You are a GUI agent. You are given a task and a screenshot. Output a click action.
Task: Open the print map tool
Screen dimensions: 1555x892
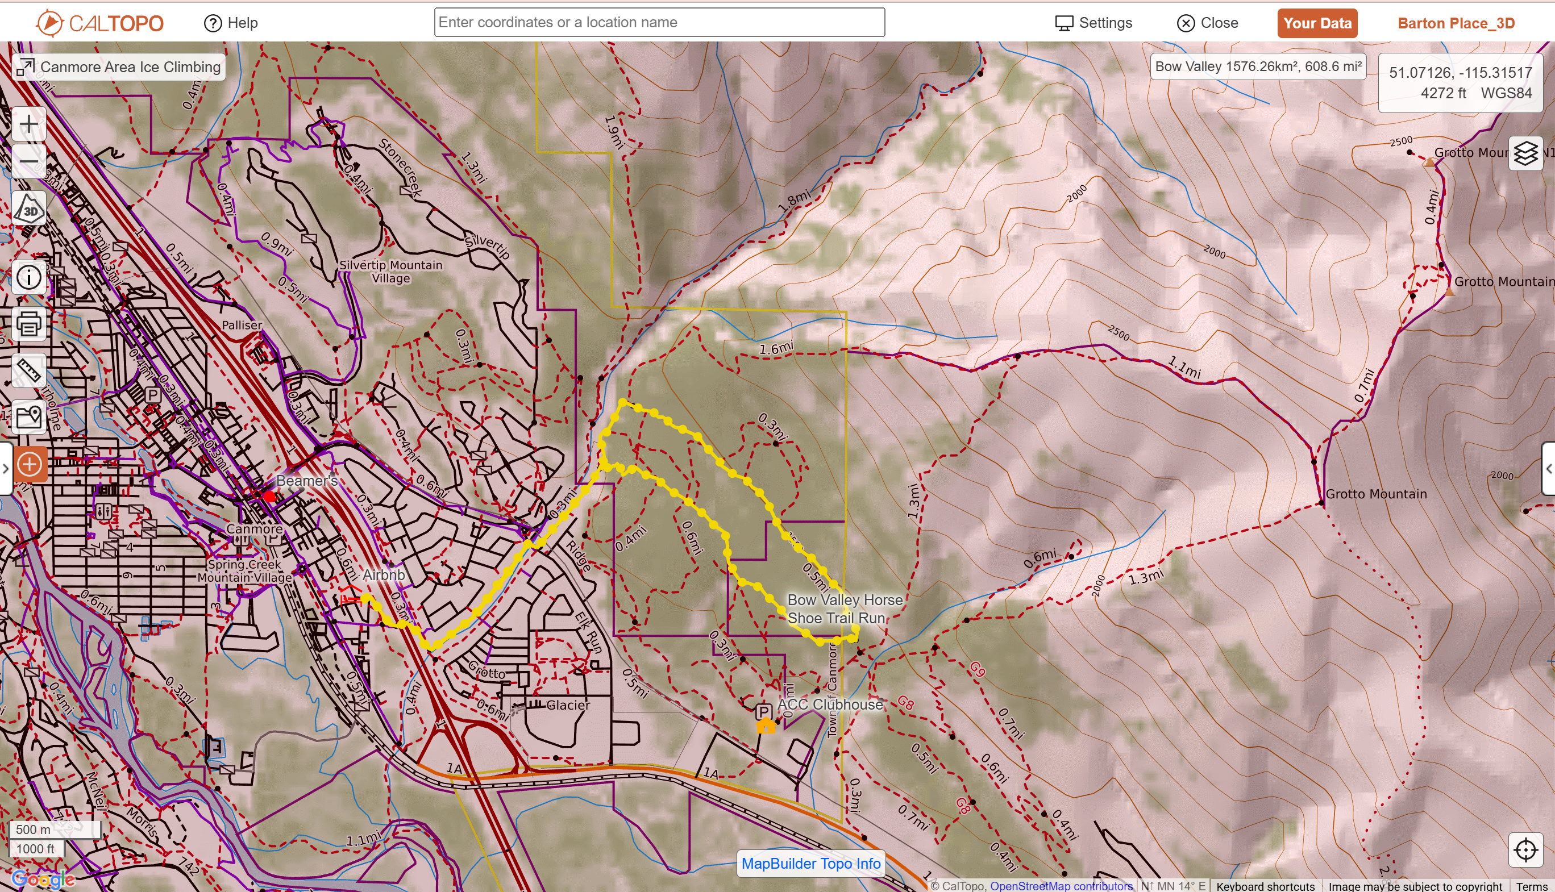pos(29,323)
